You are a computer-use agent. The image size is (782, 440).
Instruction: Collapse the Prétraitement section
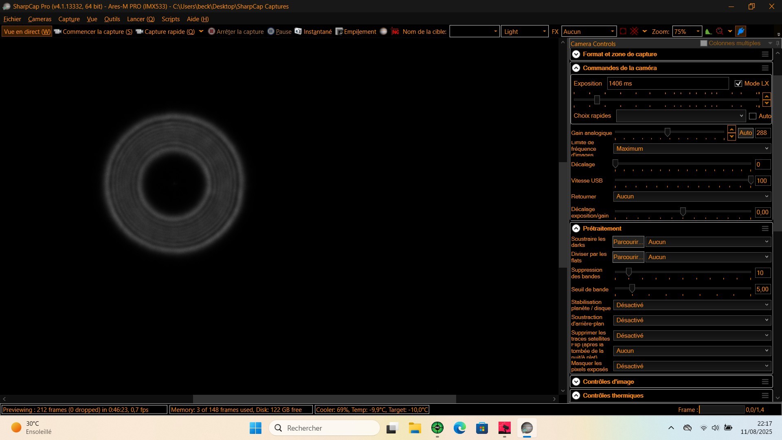coord(576,229)
